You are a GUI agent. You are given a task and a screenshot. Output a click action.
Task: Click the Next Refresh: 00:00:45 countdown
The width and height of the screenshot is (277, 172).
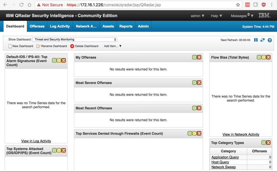pos(235,40)
